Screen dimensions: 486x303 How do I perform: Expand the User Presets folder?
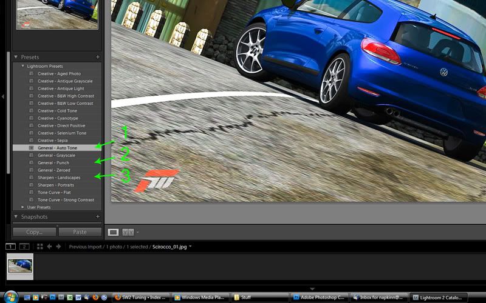tap(22, 207)
